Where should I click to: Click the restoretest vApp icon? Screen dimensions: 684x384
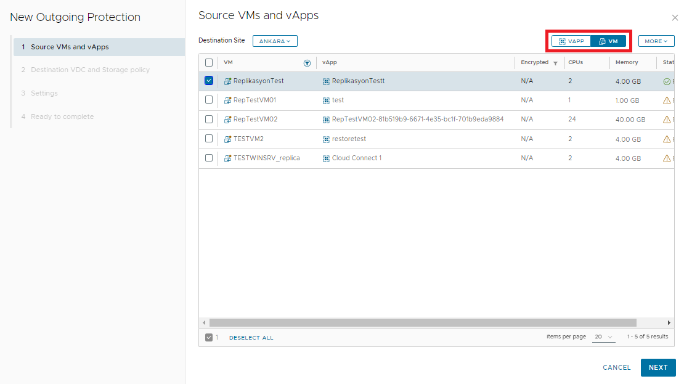(326, 139)
